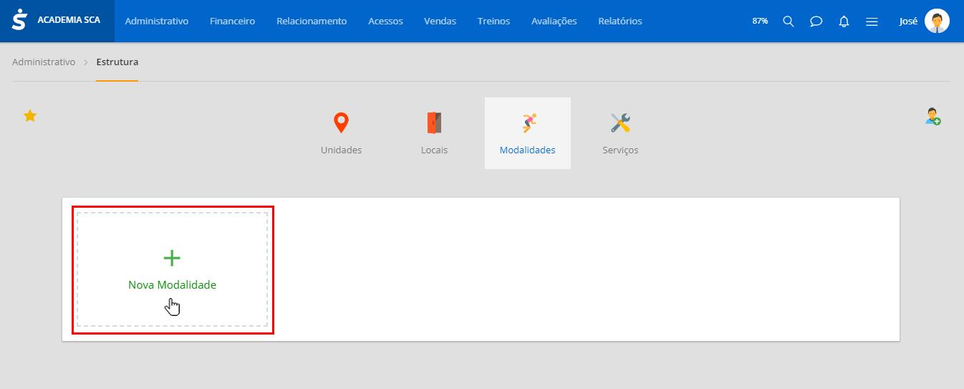The height and width of the screenshot is (389, 964).
Task: Click the Serviços label
Action: [x=620, y=150]
